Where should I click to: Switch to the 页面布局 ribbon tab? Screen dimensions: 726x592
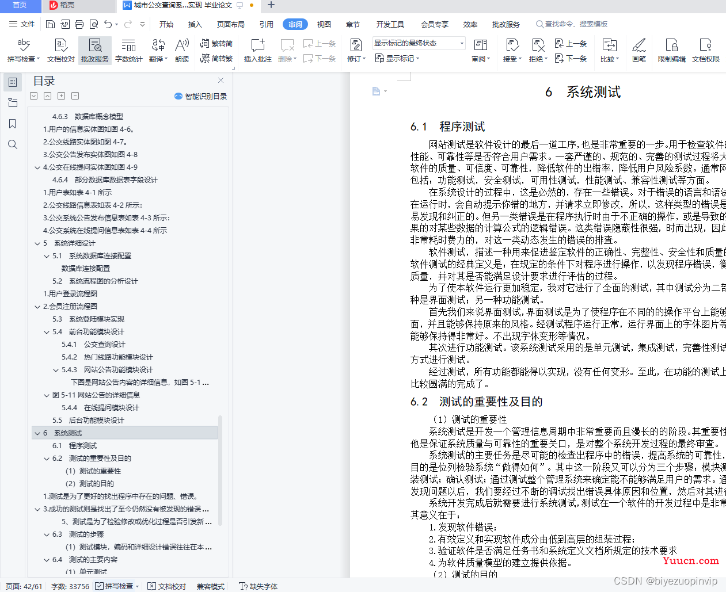pos(231,24)
